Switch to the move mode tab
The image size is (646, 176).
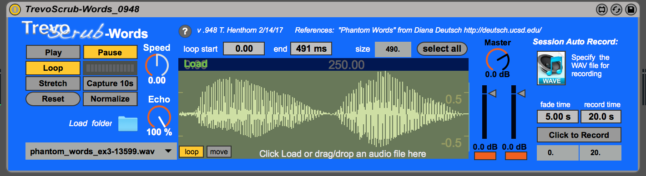click(219, 152)
